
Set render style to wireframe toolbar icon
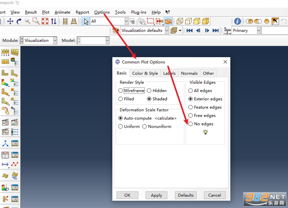pyautogui.click(x=180, y=21)
